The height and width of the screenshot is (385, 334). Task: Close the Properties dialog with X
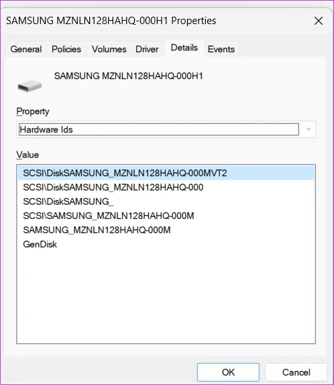coord(319,21)
